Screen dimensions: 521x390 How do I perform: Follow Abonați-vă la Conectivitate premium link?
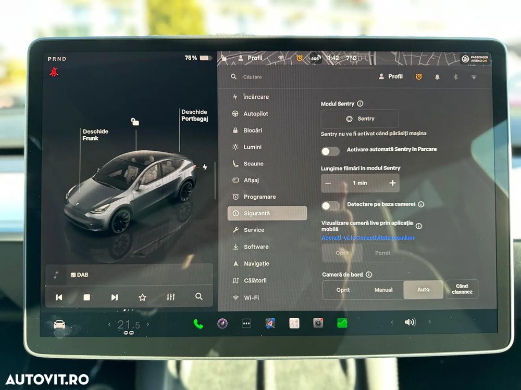tap(368, 238)
